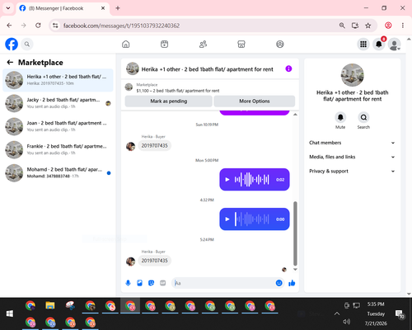Open the Reels video icon
This screenshot has height=330, width=412.
coord(164,44)
